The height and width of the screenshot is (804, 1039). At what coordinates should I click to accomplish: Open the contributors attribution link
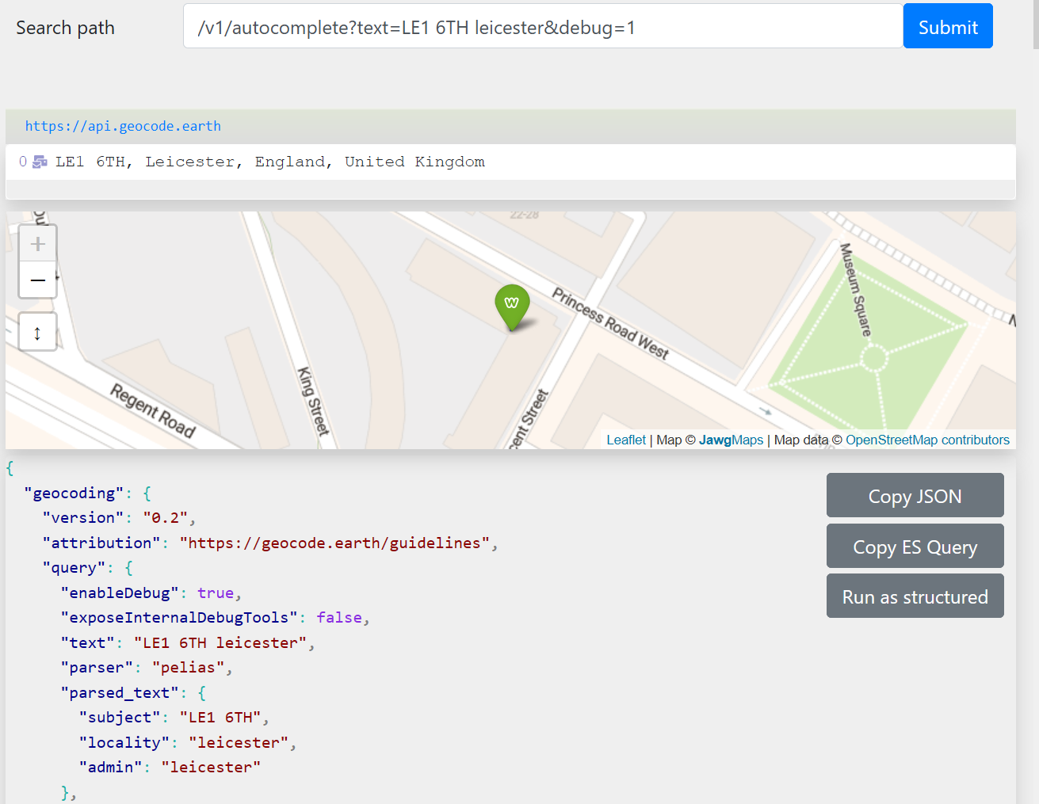click(x=975, y=440)
